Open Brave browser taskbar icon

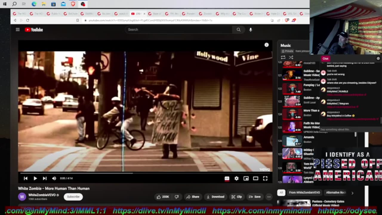(x=73, y=4)
